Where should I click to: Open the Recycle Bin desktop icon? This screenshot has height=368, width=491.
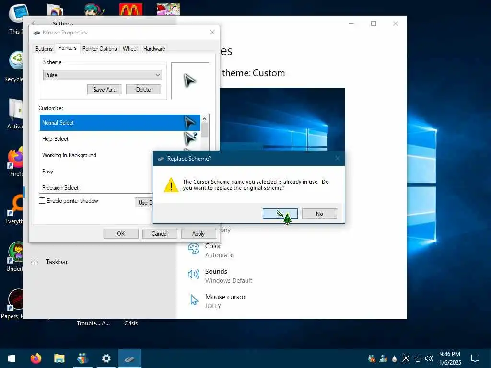(x=15, y=66)
